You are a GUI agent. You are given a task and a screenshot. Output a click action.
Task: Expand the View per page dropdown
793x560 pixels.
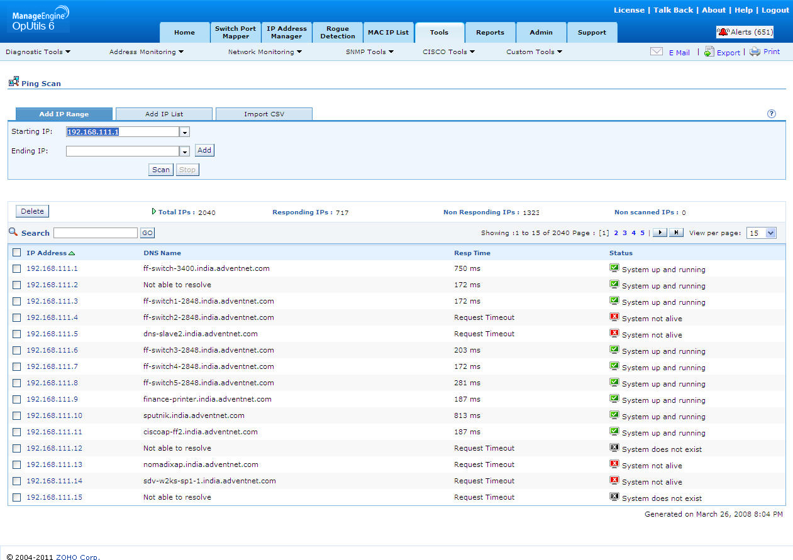pyautogui.click(x=771, y=233)
